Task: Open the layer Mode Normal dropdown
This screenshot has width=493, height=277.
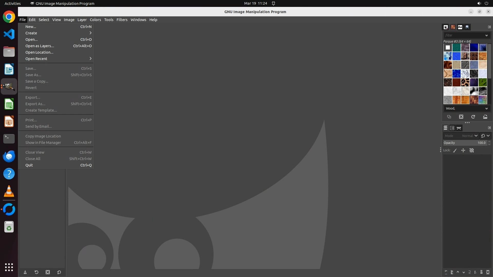Action: tap(470, 136)
